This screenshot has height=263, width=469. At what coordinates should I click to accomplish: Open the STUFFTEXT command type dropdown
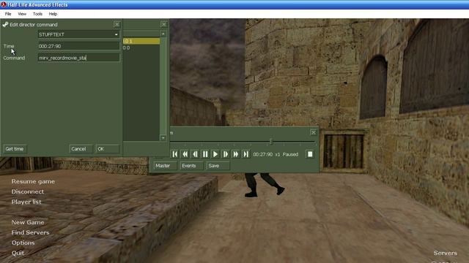tap(79, 34)
